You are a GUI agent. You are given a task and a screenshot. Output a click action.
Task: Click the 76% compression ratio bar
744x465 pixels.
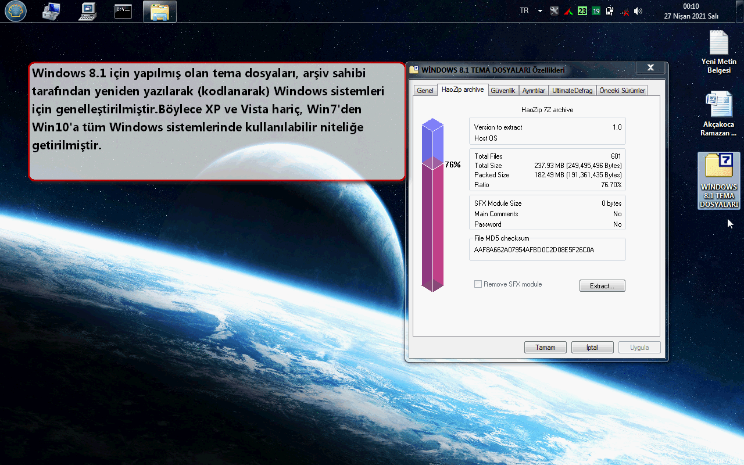click(x=432, y=205)
